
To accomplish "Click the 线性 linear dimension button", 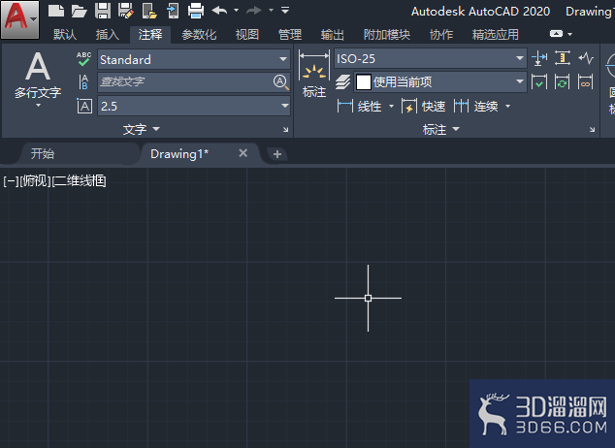I will click(359, 106).
